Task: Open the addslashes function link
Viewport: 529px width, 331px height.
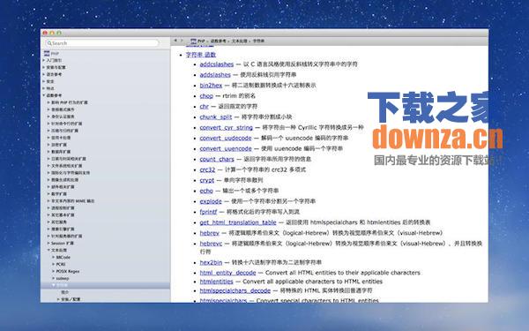Action: pos(215,75)
